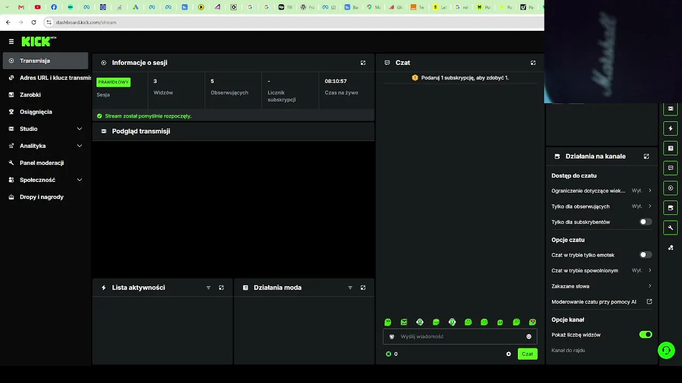Open the Zarobki section
The image size is (682, 383).
[x=45, y=95]
